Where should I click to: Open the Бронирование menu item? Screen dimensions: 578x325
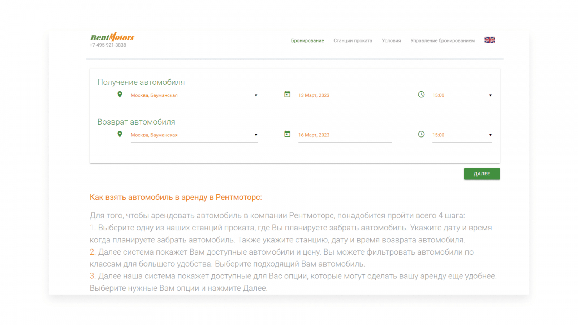[307, 41]
